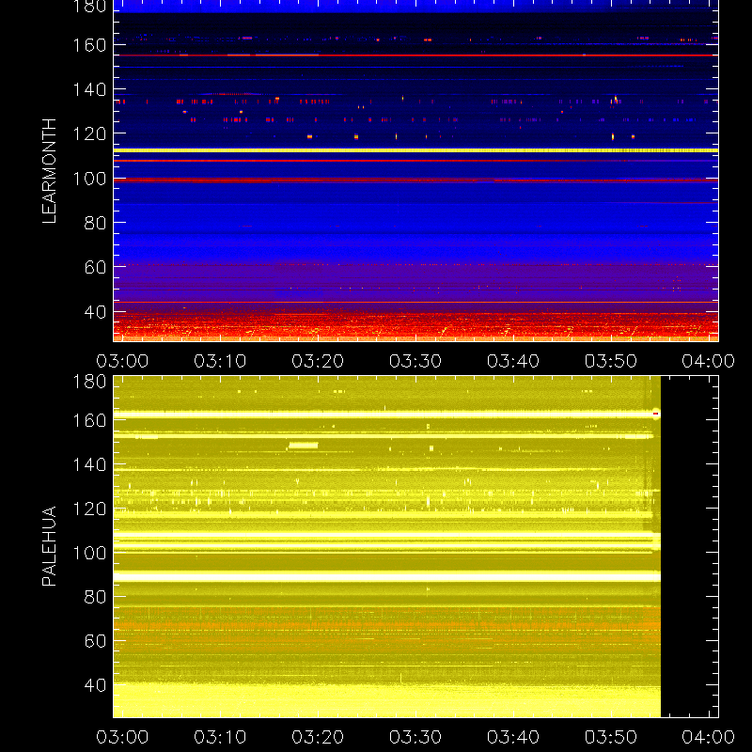Click the small red marker in Palehua spectrogram
752x752 pixels.
655,414
